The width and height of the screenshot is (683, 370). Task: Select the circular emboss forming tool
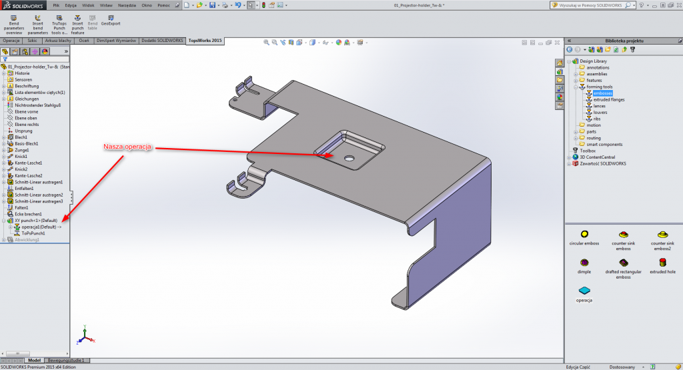tap(584, 235)
